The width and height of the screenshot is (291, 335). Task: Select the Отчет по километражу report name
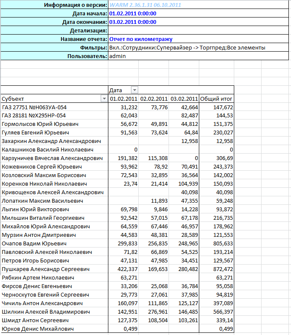click(141, 39)
